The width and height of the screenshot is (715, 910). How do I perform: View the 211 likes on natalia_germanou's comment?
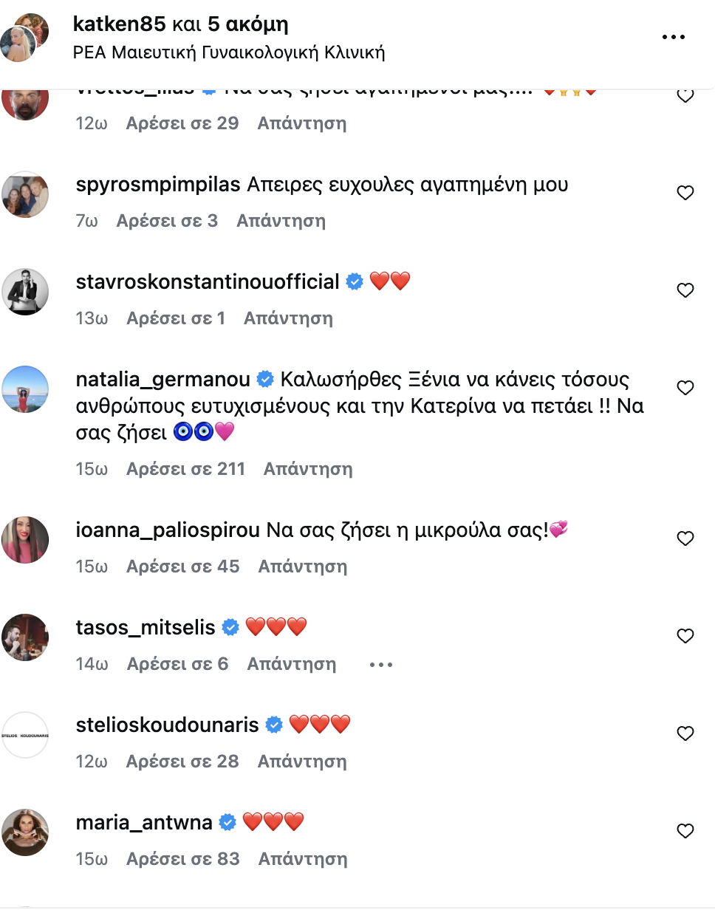pyautogui.click(x=185, y=469)
